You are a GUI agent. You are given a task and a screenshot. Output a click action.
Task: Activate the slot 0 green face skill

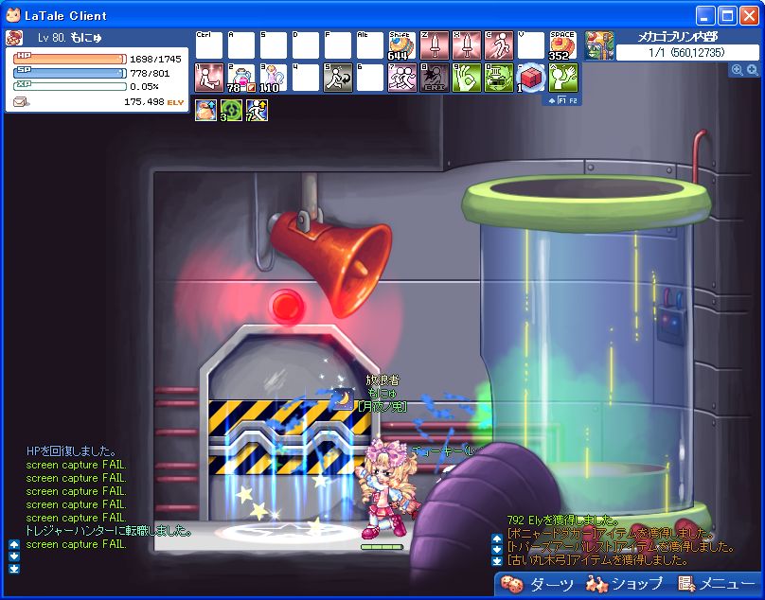[x=499, y=78]
